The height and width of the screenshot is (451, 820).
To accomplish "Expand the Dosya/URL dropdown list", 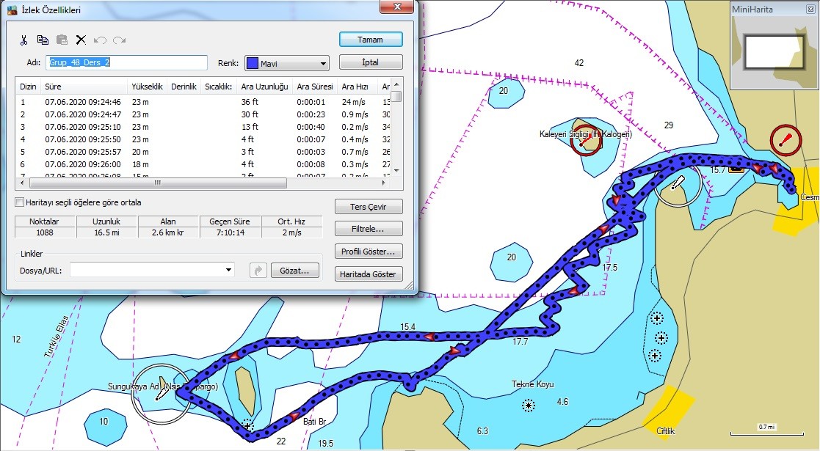I will pyautogui.click(x=228, y=270).
